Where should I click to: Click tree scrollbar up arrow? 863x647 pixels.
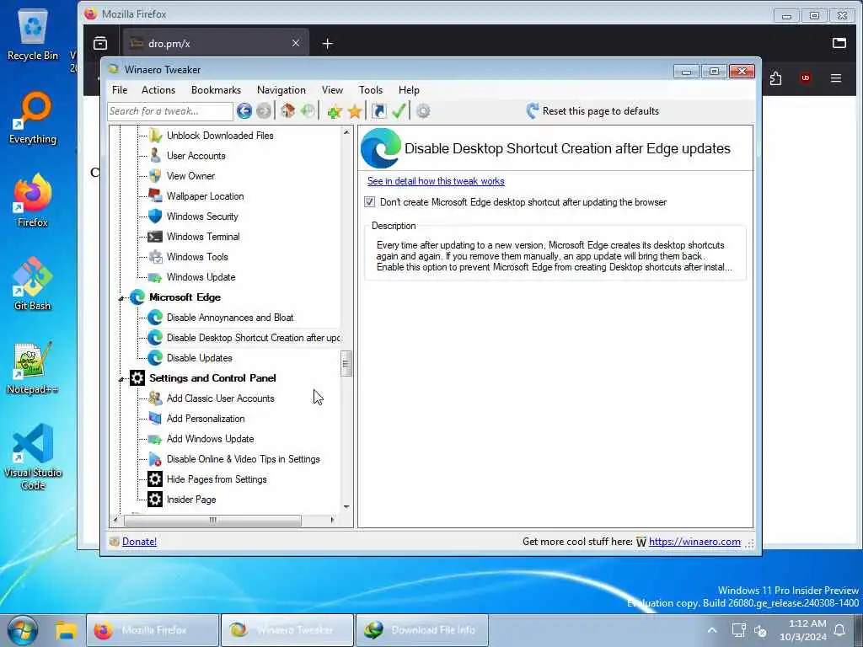click(346, 132)
